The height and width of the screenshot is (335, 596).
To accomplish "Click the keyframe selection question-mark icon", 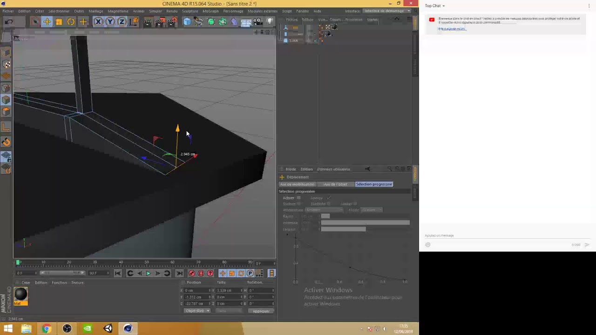I will click(x=210, y=274).
